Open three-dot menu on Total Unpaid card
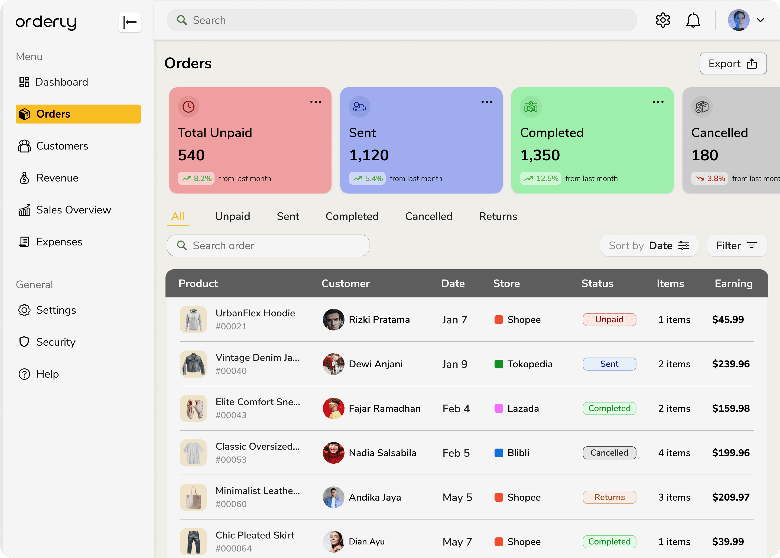This screenshot has width=780, height=558. [x=316, y=102]
